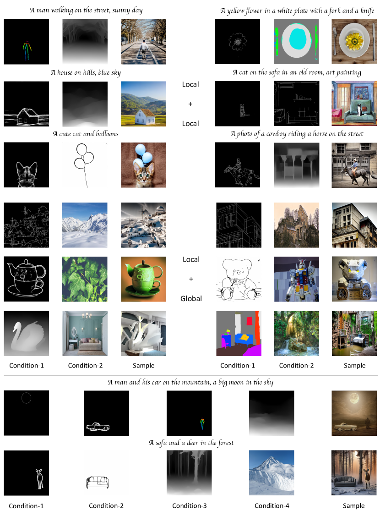The width and height of the screenshot is (380, 516).
Task: Open the mountain depth map beside the moon sample
Action: [271, 413]
